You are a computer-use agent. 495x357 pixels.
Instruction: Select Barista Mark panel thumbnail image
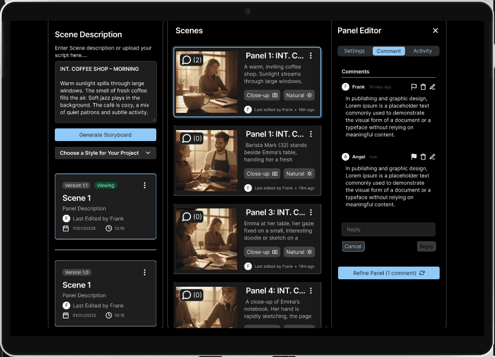[207, 161]
